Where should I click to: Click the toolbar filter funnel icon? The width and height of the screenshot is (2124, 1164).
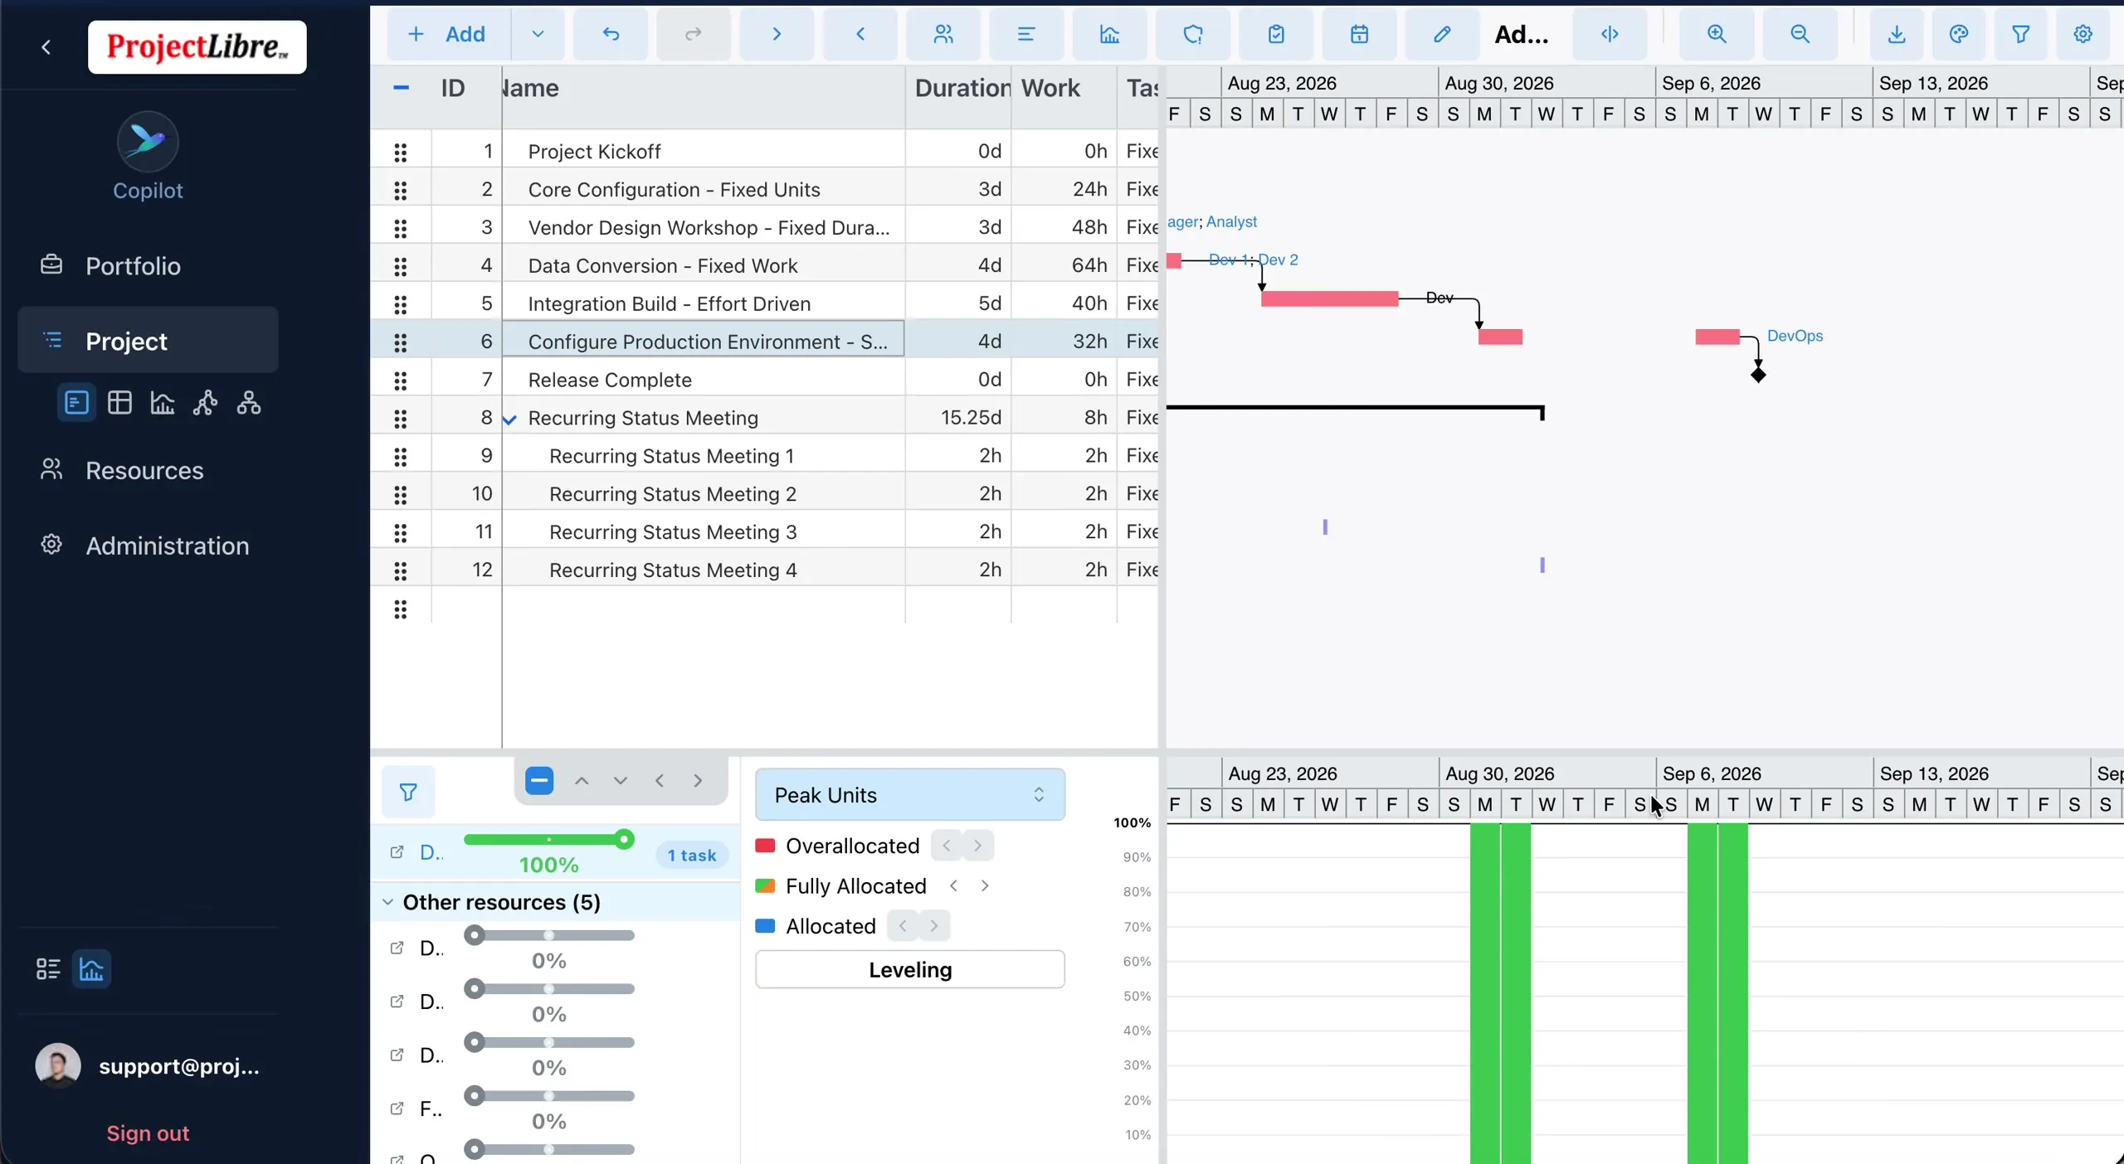[x=2021, y=34]
